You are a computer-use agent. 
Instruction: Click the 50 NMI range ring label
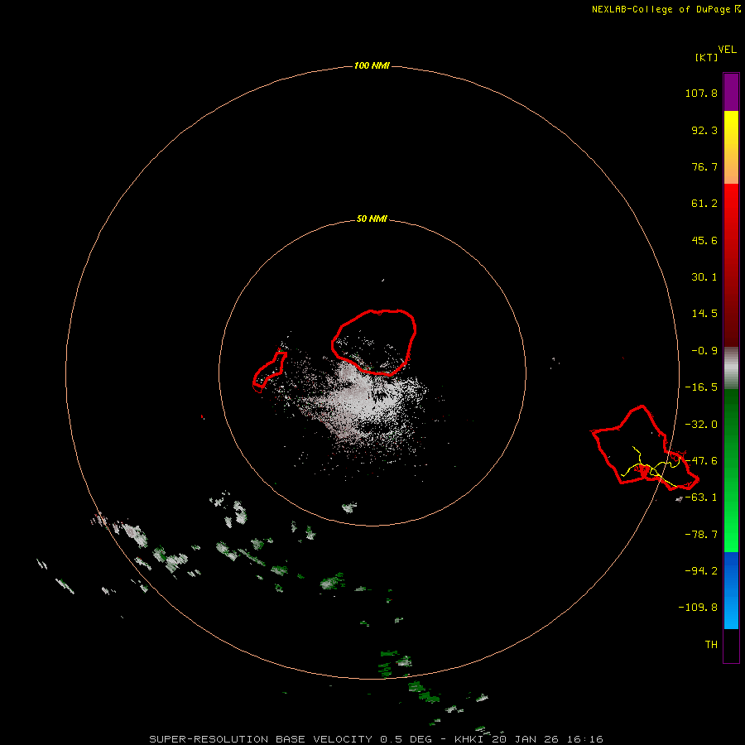[372, 219]
